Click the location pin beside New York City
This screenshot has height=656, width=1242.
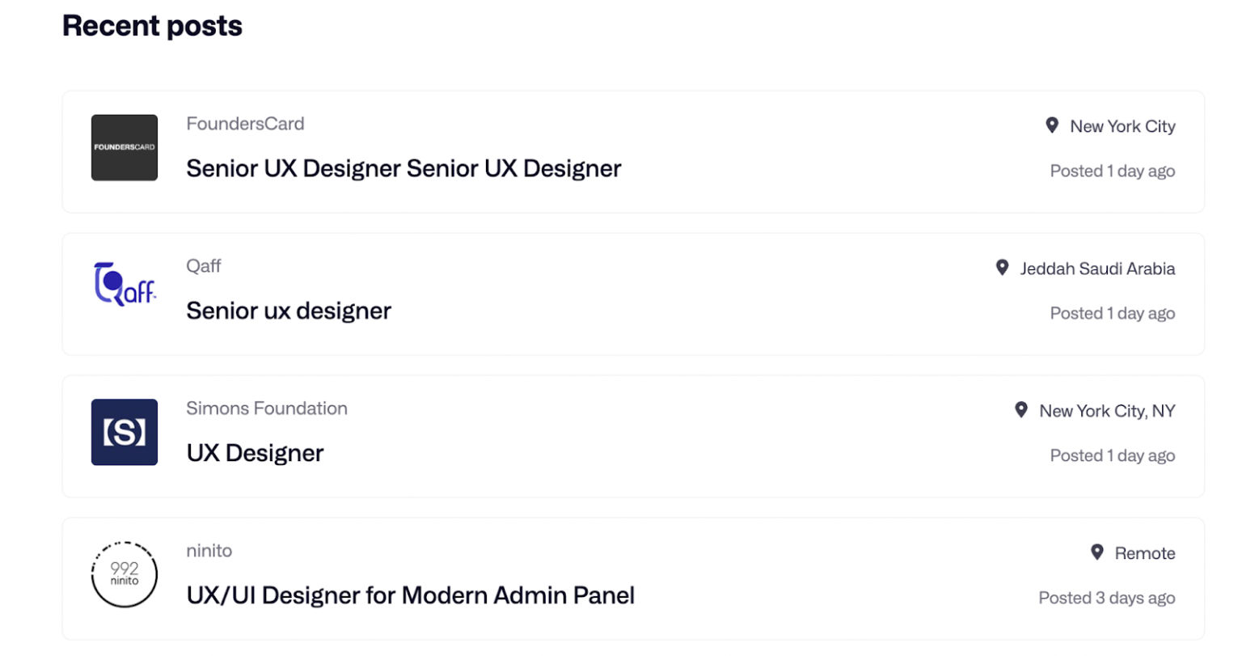pos(1051,125)
